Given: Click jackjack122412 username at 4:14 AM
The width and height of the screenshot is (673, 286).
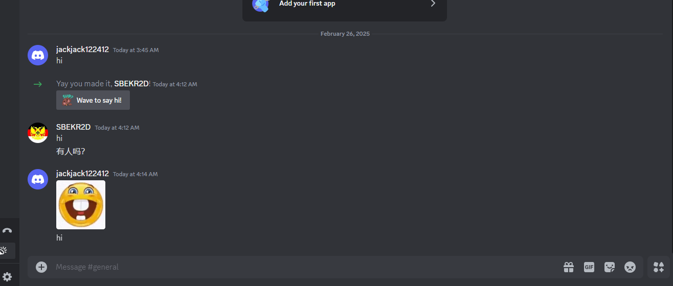Looking at the screenshot, I should tap(82, 174).
